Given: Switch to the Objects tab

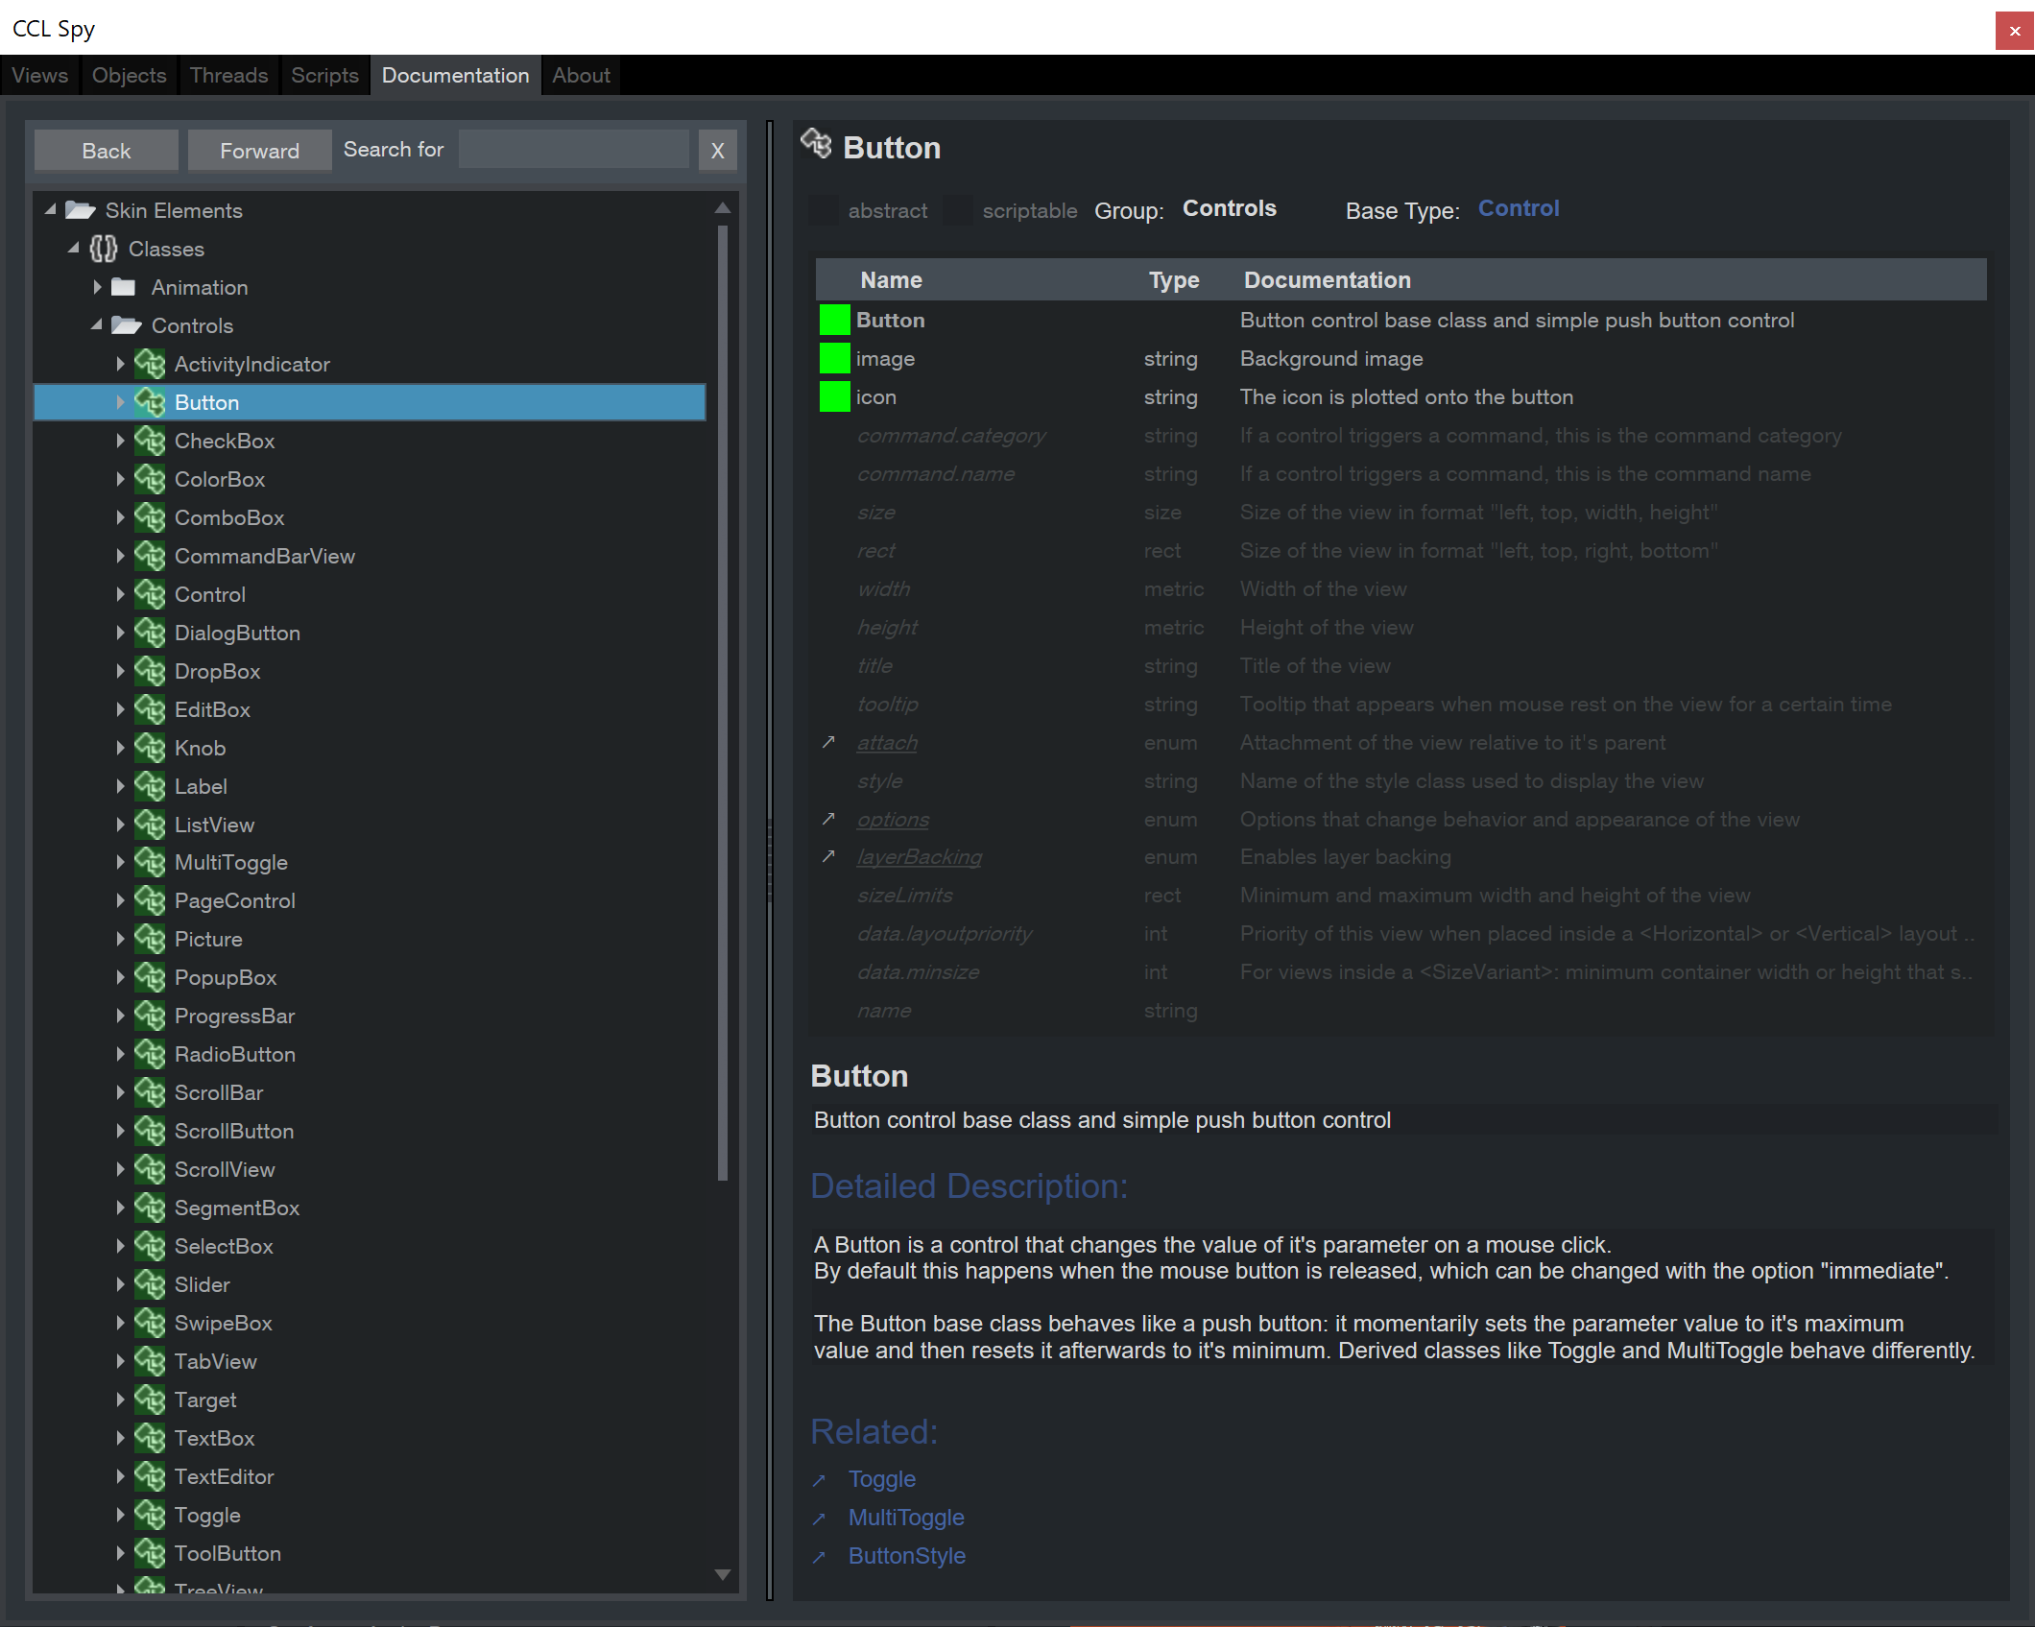Looking at the screenshot, I should [x=129, y=75].
